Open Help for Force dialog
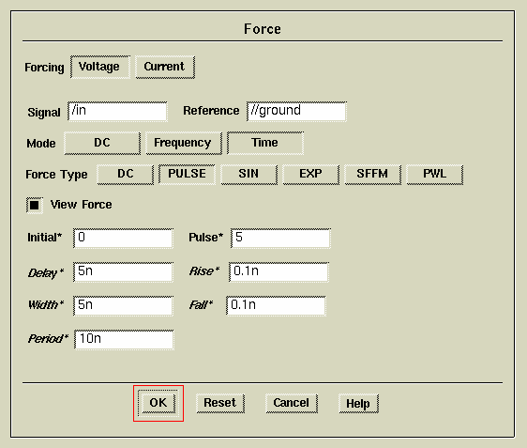The height and width of the screenshot is (448, 527). (x=358, y=403)
